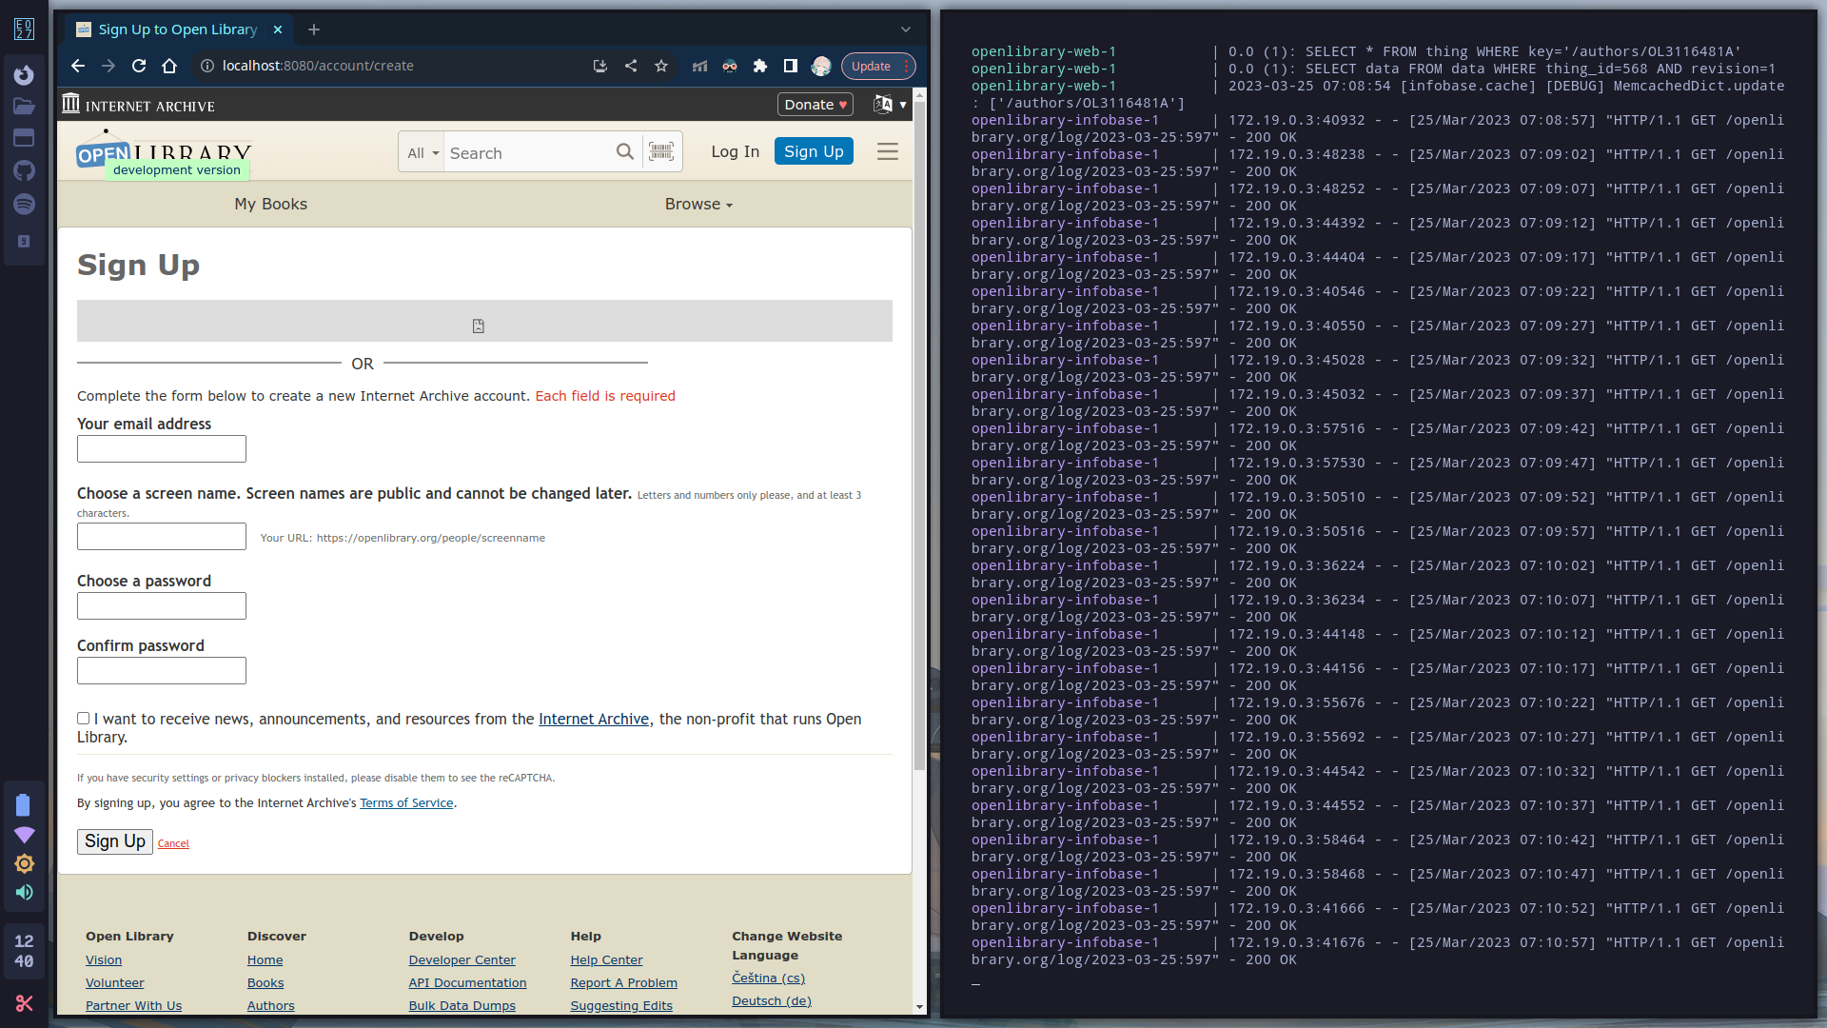Click the email address input field

point(161,448)
